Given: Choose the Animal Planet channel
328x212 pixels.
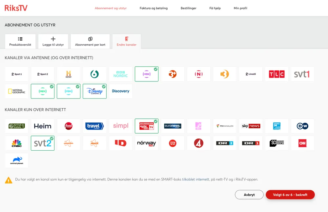Looking at the screenshot, I should click(x=16, y=160).
